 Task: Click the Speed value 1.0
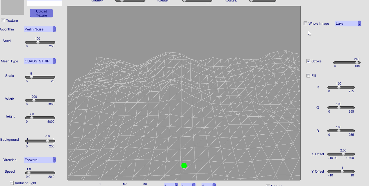(29, 169)
